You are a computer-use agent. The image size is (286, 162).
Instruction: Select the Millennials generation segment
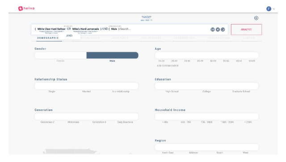tap(73, 116)
